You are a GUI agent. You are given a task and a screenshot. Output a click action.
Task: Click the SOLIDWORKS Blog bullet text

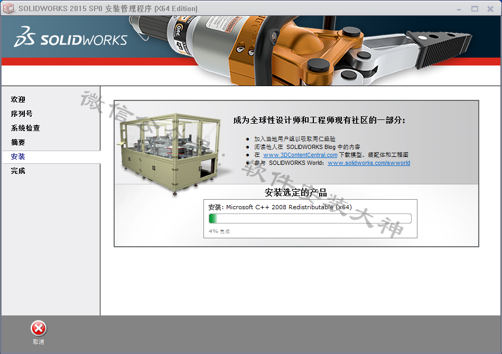(x=307, y=147)
